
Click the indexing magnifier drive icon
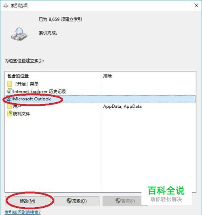coord(19,34)
